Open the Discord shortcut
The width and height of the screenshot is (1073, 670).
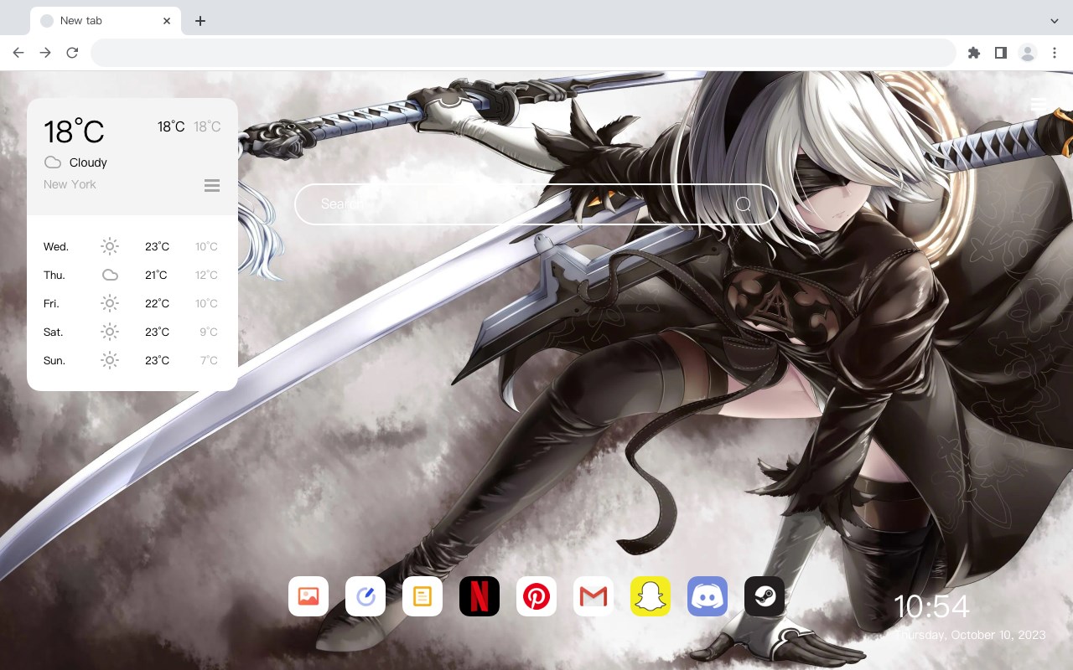point(708,596)
